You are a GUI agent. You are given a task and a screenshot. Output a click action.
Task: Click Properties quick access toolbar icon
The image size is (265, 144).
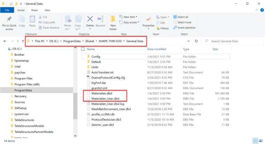11,4
